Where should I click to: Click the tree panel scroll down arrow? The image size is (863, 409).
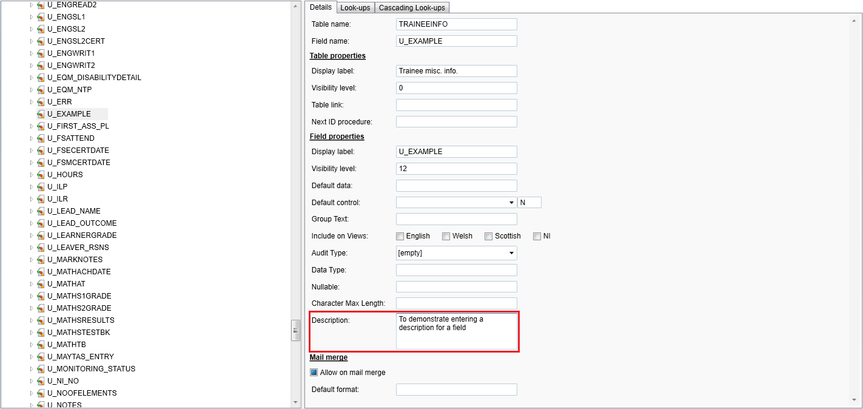tap(296, 402)
